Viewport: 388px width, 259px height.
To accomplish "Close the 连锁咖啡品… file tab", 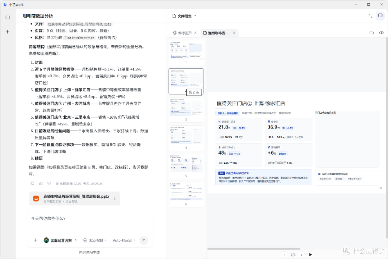I will pyautogui.click(x=234, y=33).
